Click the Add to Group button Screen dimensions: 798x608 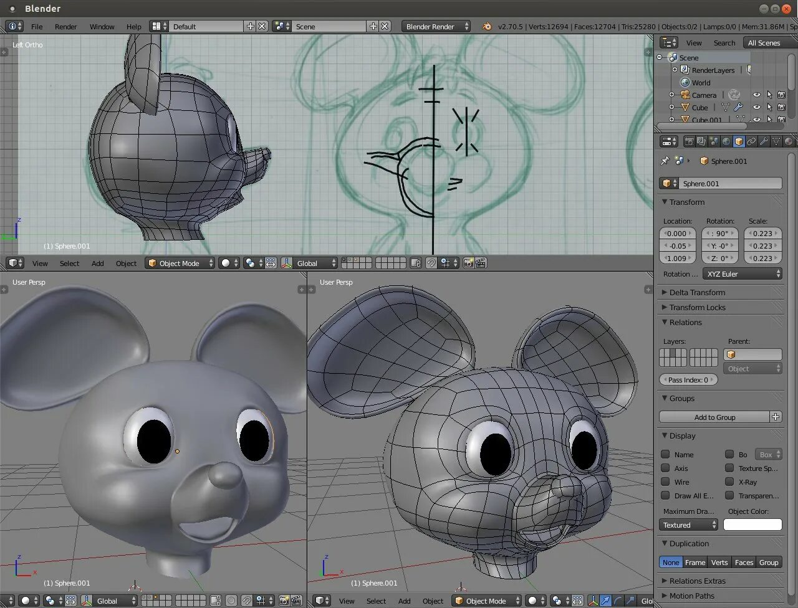pyautogui.click(x=714, y=417)
